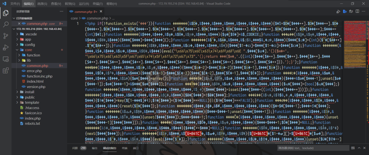Screen dimensions: 369x155
Task: Switch to the 问题 problems panel tab
Action: click(75, 148)
